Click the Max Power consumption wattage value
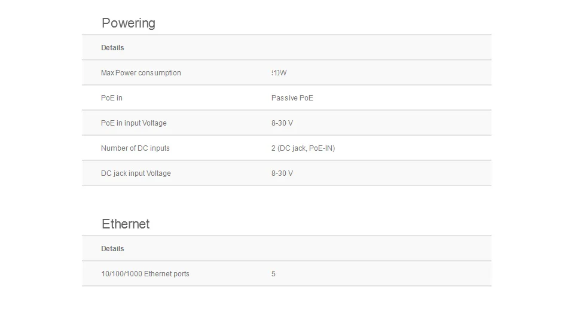 [279, 73]
